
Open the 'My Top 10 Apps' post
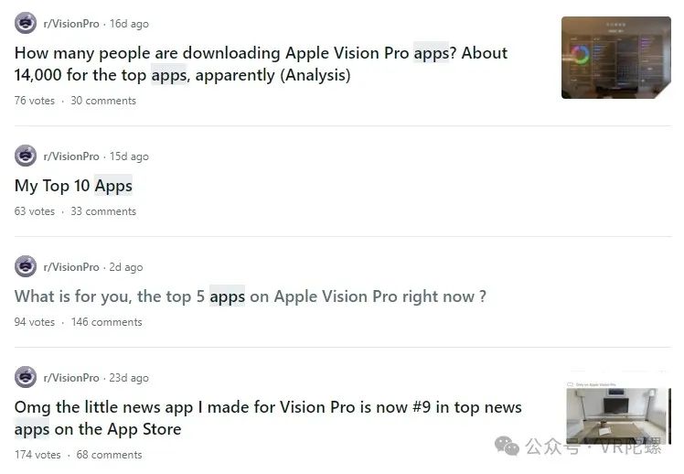pos(73,186)
